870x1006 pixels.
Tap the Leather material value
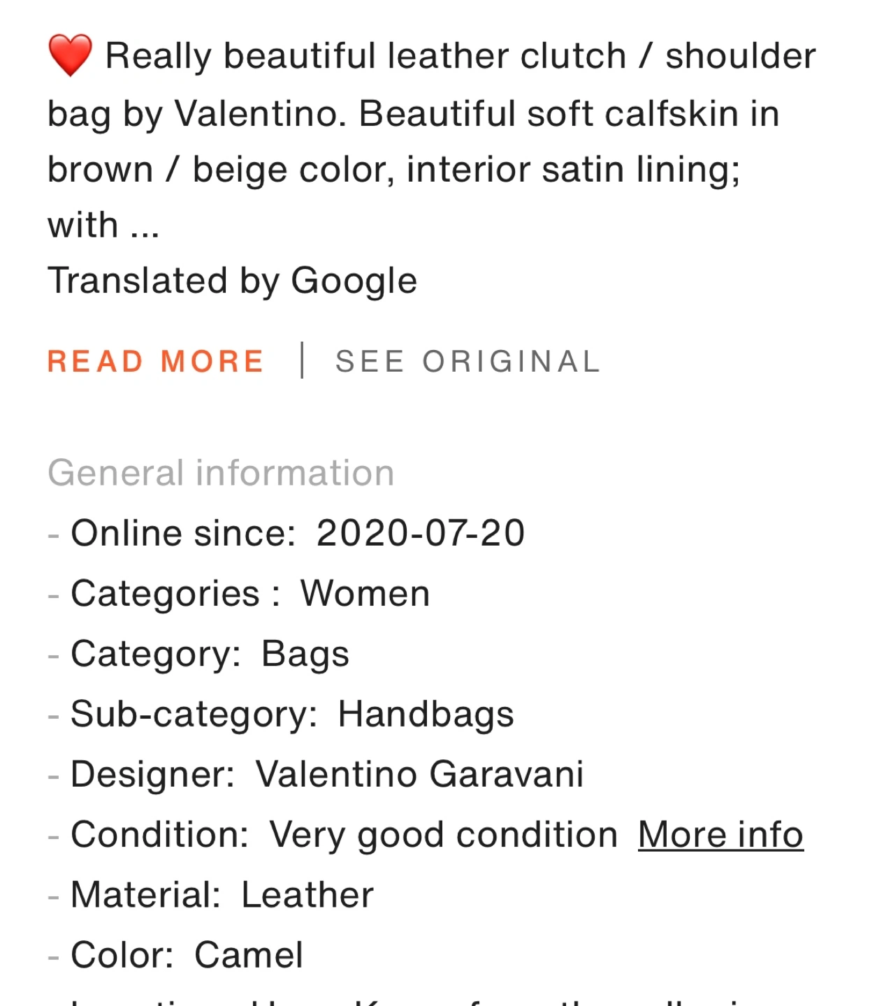307,895
